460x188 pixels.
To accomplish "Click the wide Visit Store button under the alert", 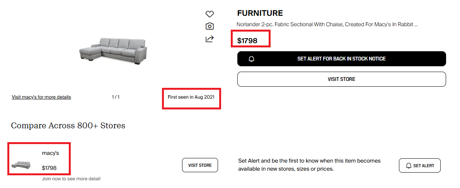I will 341,79.
